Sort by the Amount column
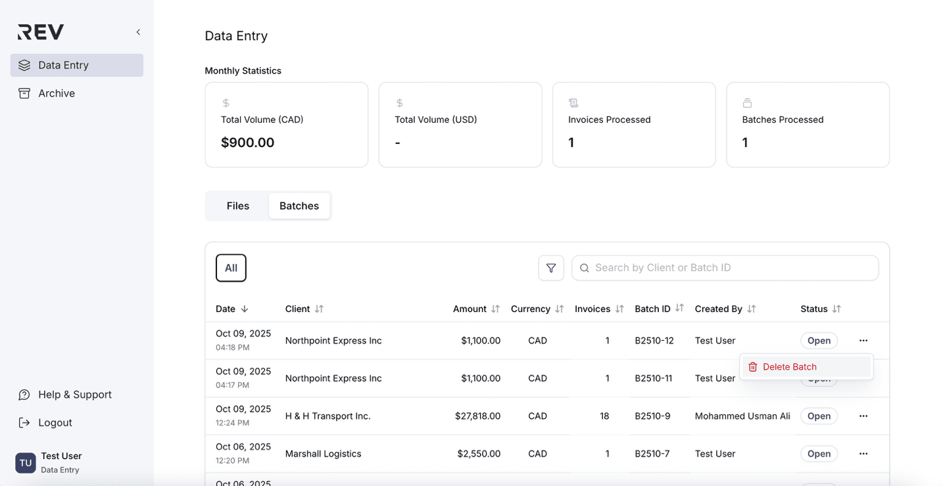The height and width of the screenshot is (486, 941). coord(495,309)
